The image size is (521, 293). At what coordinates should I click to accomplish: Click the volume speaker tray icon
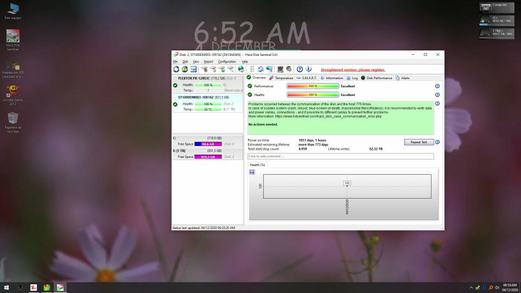coord(497,288)
